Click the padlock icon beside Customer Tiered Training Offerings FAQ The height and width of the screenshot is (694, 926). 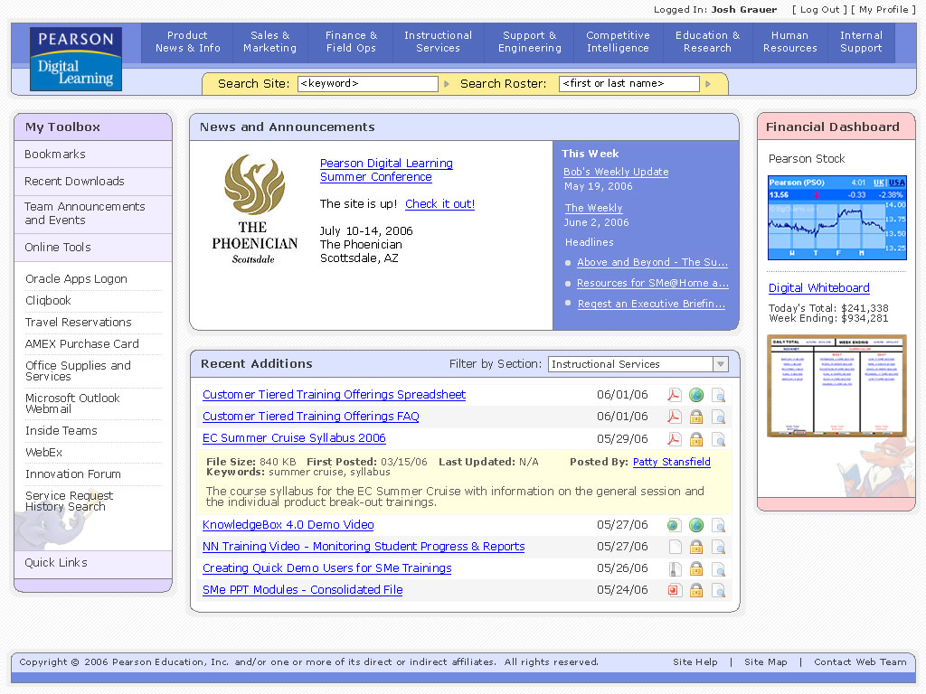695,417
